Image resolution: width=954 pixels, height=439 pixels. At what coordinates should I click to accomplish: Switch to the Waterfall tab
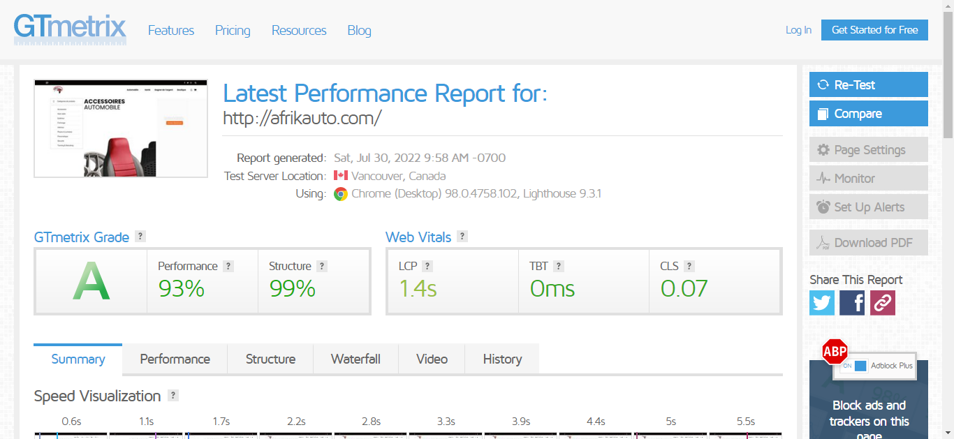[355, 359]
